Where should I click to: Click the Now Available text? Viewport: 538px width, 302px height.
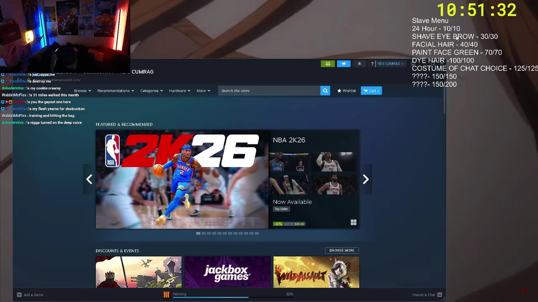[x=292, y=202]
